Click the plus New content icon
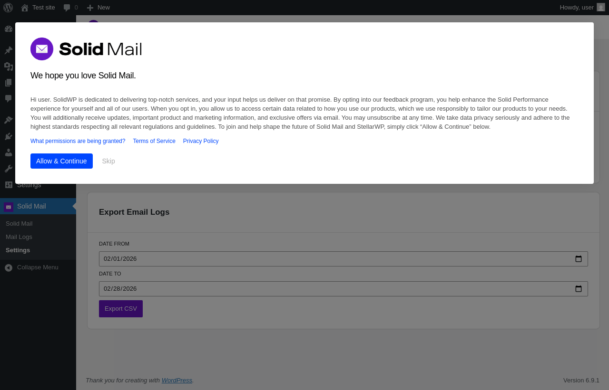This screenshot has width=609, height=390. [90, 8]
